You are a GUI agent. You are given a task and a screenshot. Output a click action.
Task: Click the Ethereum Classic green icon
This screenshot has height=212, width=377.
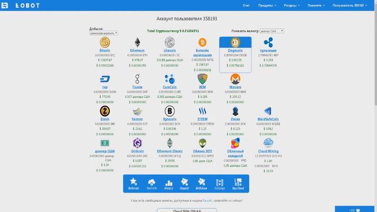click(x=170, y=143)
